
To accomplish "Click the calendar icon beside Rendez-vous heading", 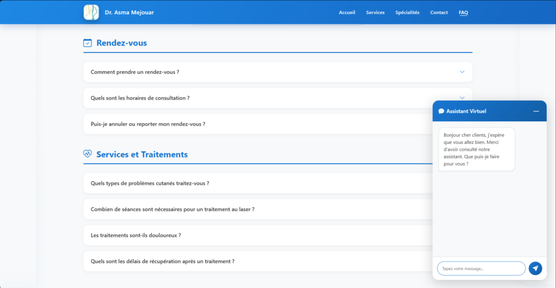I will 87,43.
